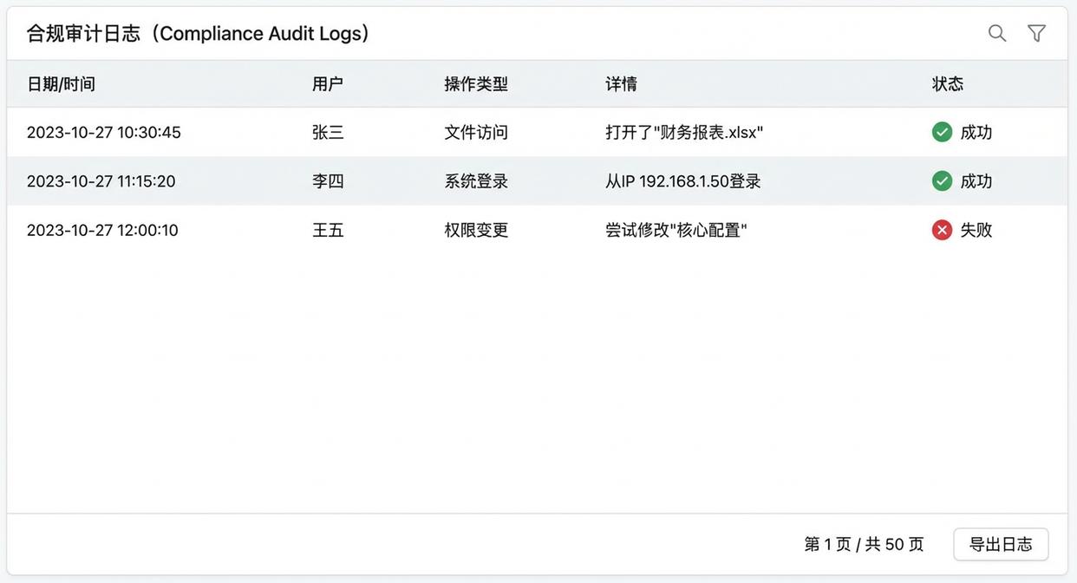Toggle filtering with the funnel control
Image resolution: width=1077 pixels, height=583 pixels.
coord(1036,32)
